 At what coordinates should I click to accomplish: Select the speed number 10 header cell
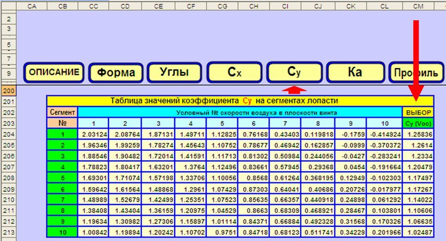(x=385, y=123)
